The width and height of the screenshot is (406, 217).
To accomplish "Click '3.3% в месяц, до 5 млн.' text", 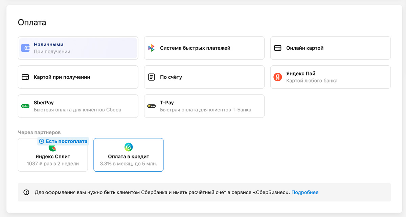I will 129,164.
